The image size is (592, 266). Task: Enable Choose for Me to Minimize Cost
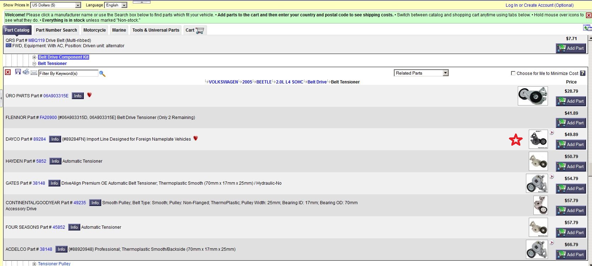tap(513, 73)
